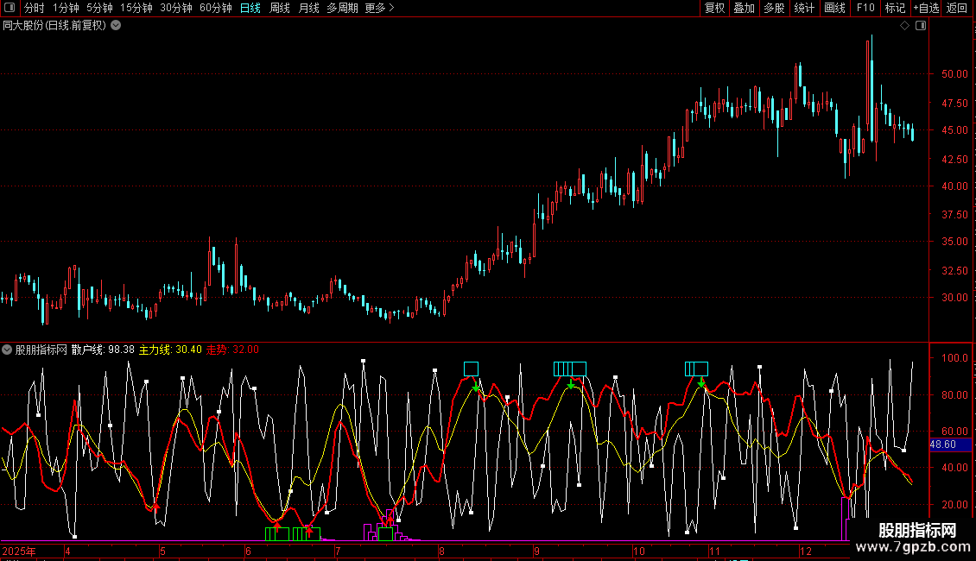This screenshot has width=976, height=561.
Task: Click the 返回 back button
Action: 957,8
